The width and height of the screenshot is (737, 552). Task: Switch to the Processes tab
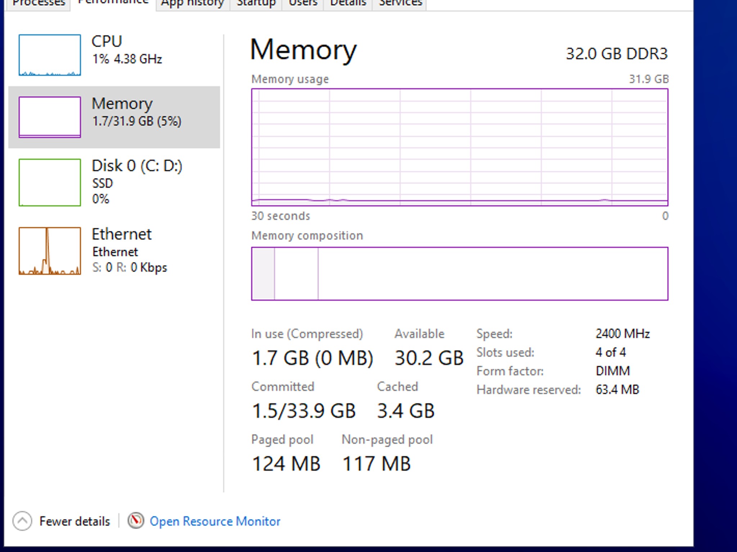(39, 4)
